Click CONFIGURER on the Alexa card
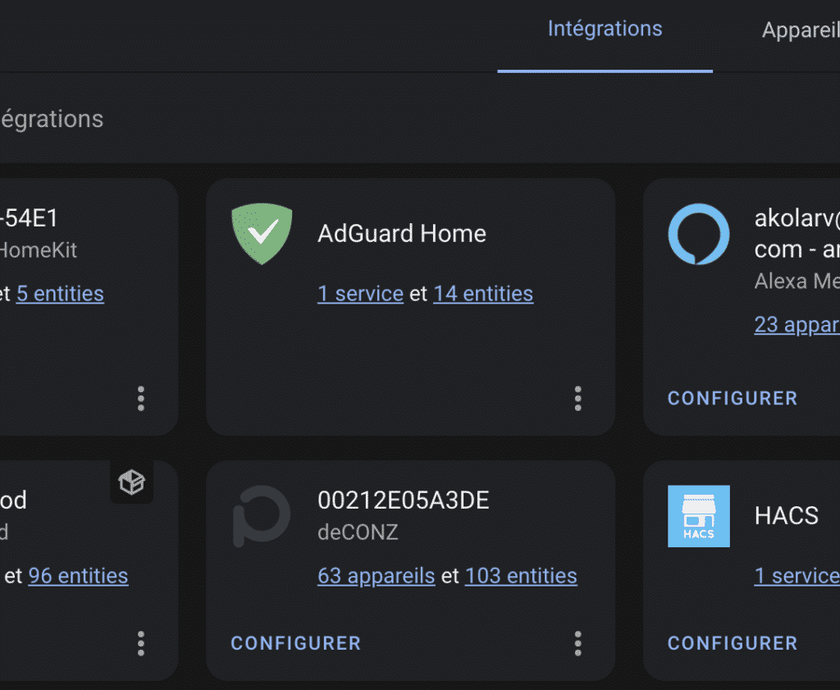Viewport: 840px width, 690px height. [x=733, y=399]
